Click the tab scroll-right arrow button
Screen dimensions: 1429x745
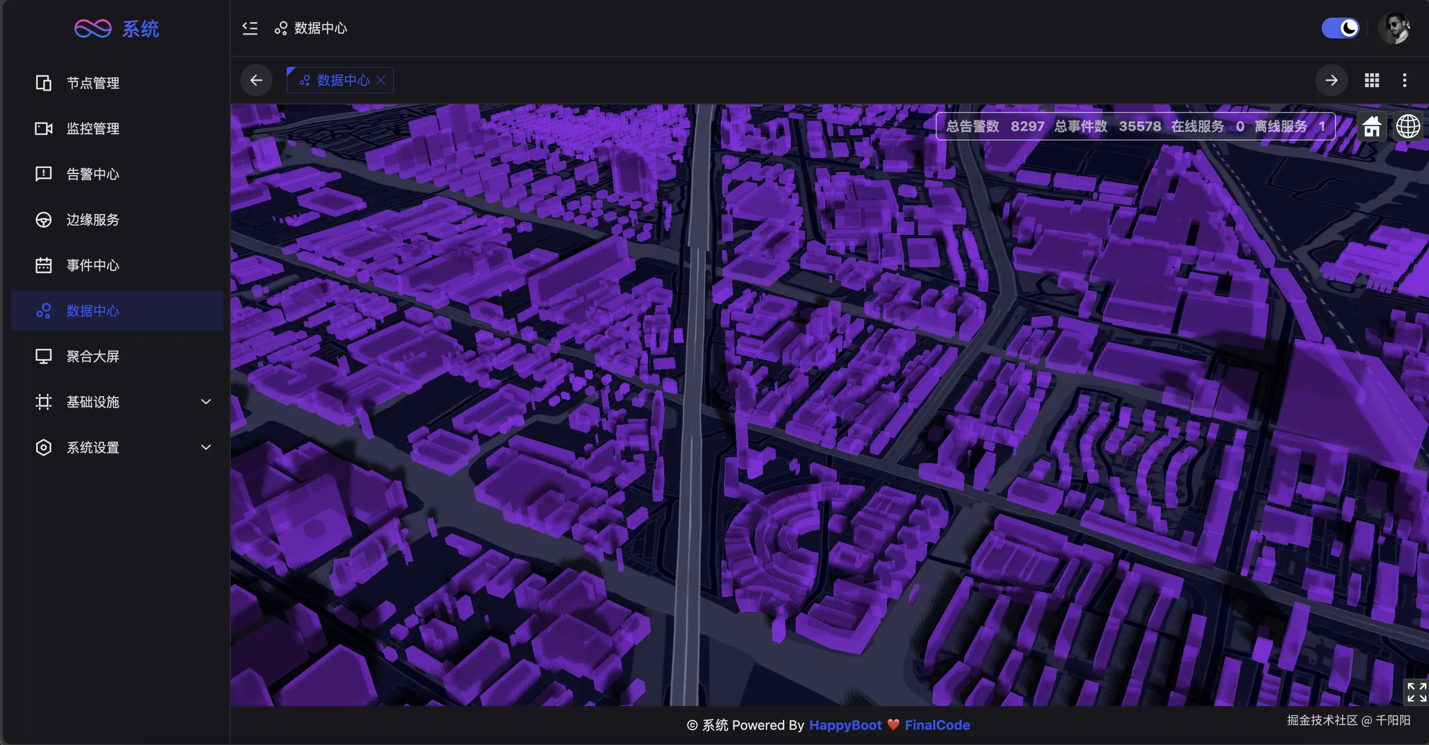(1331, 80)
